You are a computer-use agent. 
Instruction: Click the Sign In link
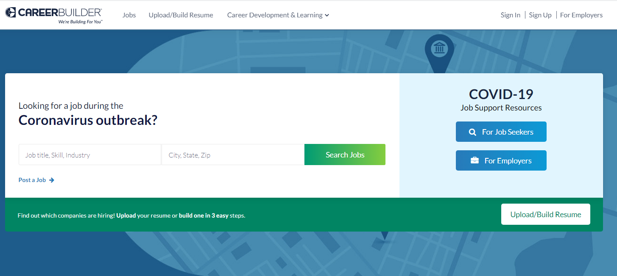[510, 15]
